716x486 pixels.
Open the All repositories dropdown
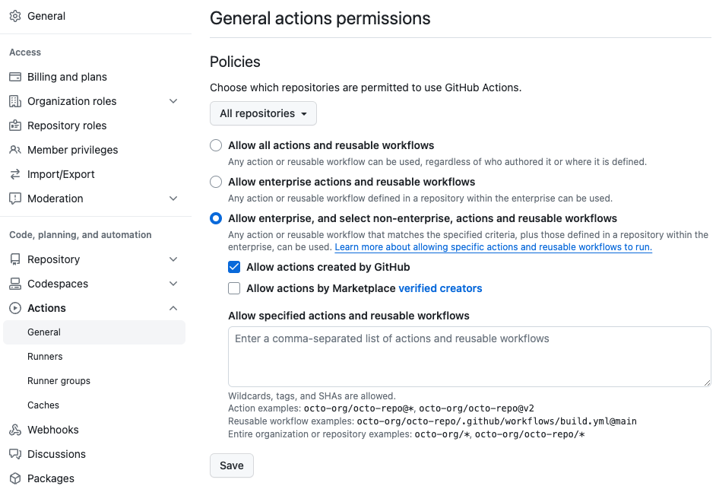click(263, 113)
